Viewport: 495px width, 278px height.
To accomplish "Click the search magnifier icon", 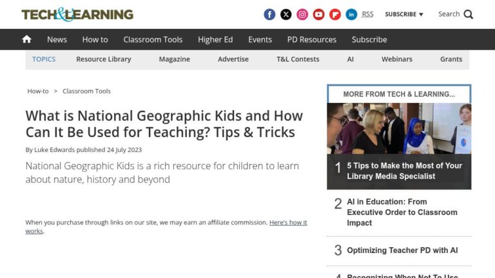I will tap(468, 15).
